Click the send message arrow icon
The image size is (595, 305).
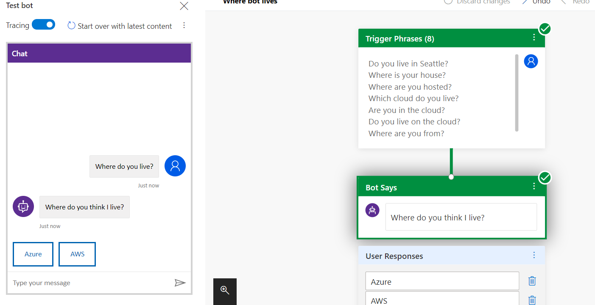coord(180,283)
